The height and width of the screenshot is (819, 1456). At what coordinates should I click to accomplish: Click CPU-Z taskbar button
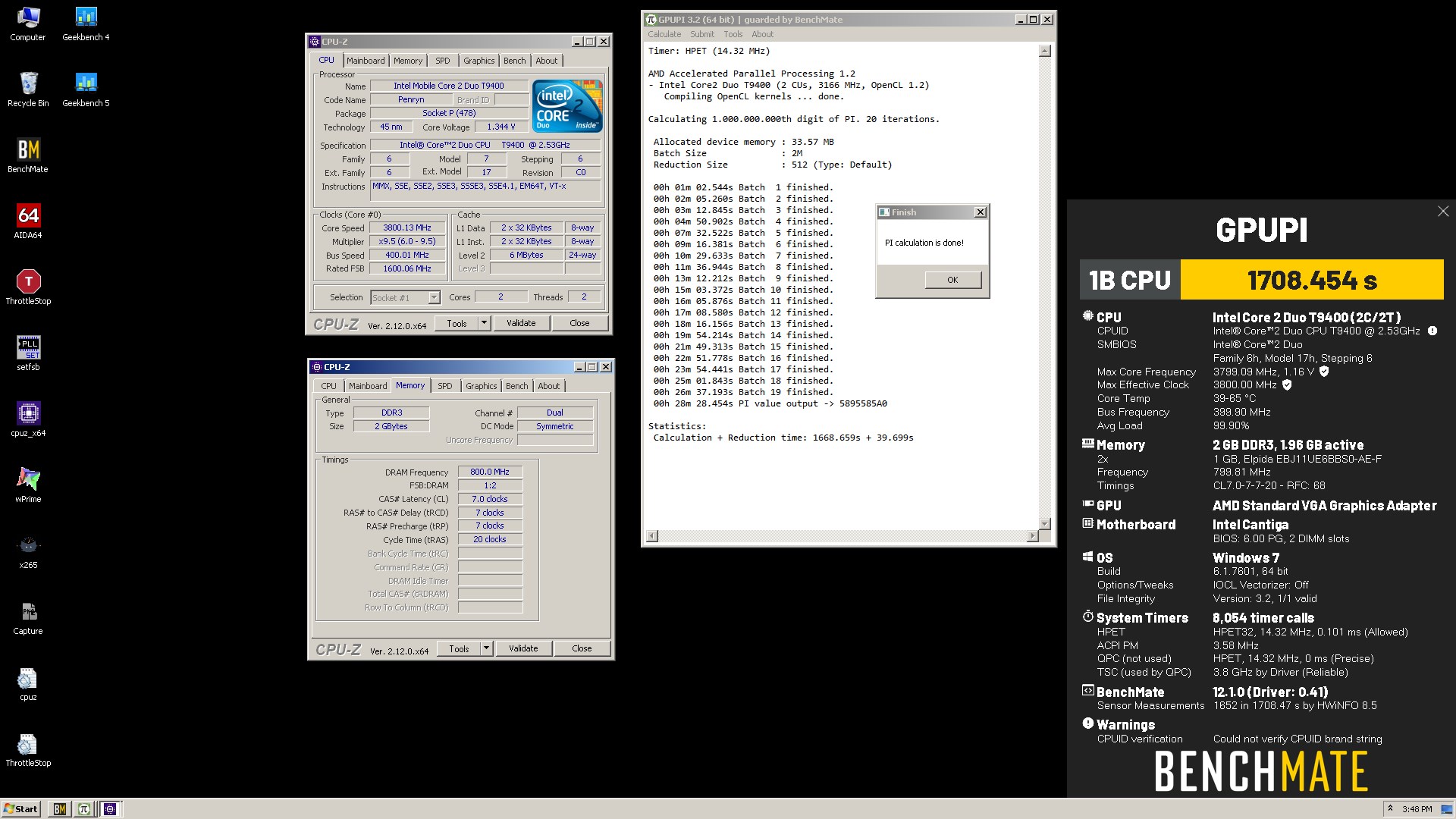click(110, 809)
